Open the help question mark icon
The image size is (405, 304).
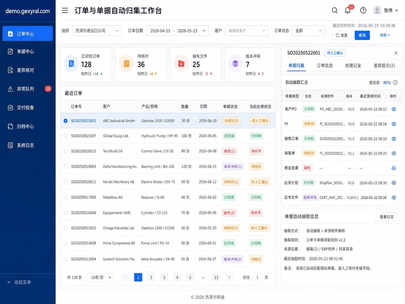coord(363,10)
